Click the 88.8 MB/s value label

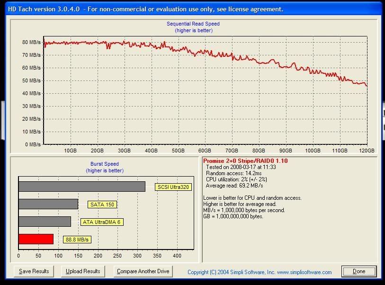point(77,240)
